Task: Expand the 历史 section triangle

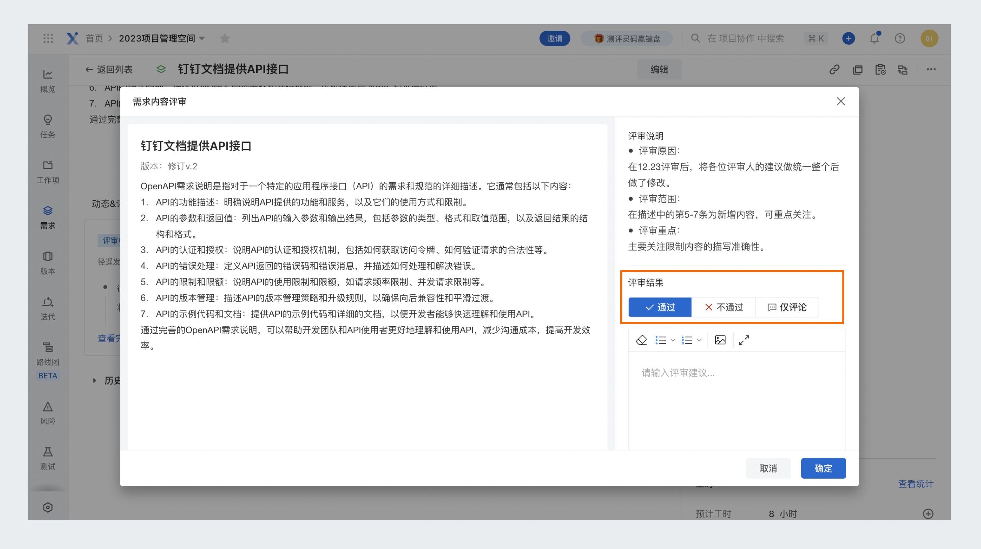Action: [x=94, y=381]
